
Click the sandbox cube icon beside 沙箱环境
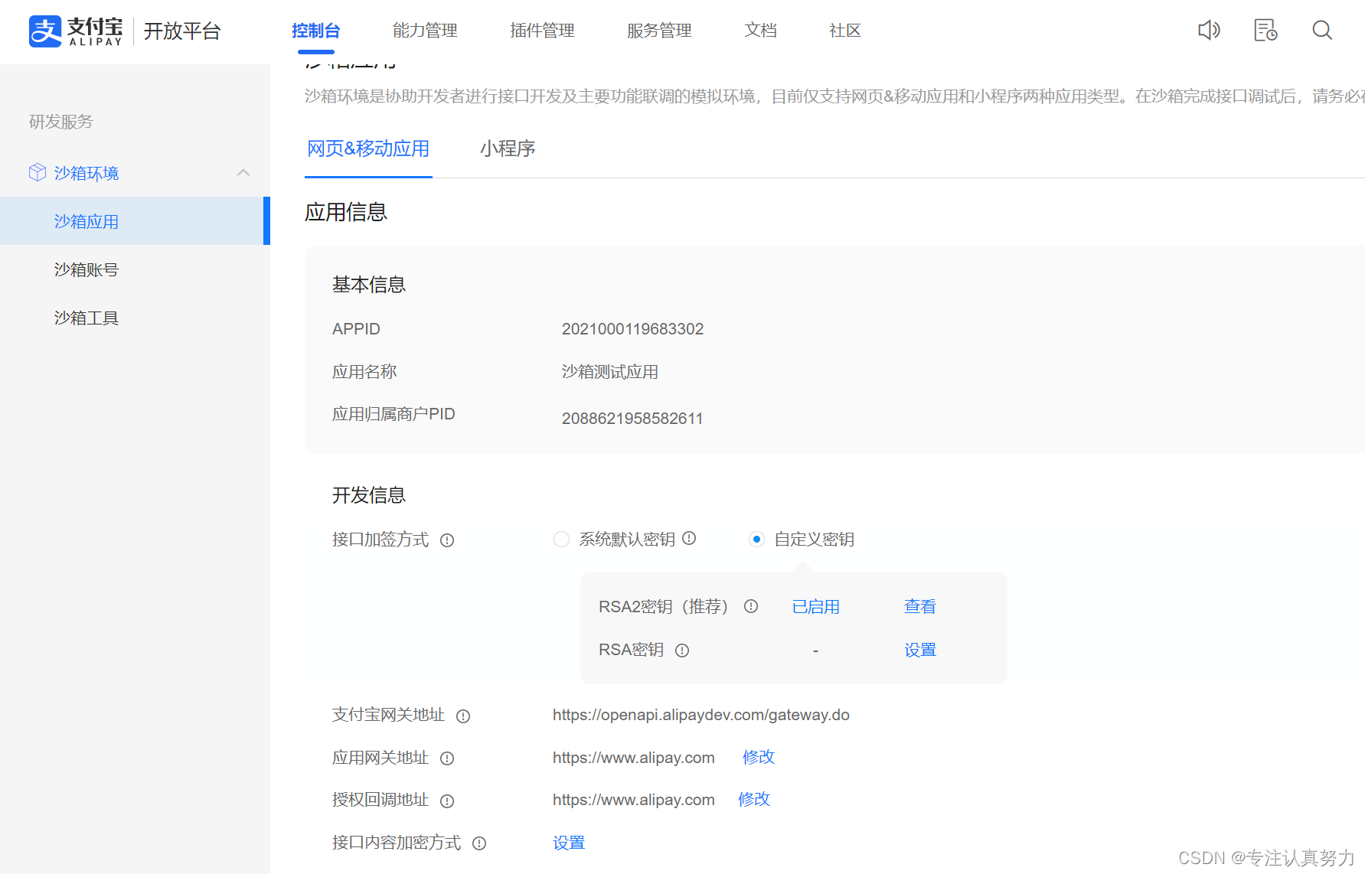point(38,173)
